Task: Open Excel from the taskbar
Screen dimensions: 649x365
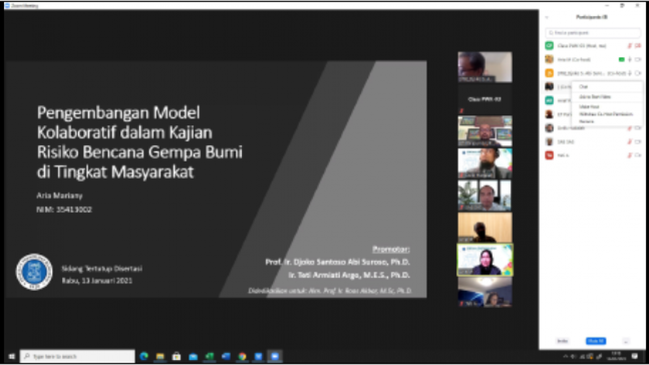Action: (210, 356)
